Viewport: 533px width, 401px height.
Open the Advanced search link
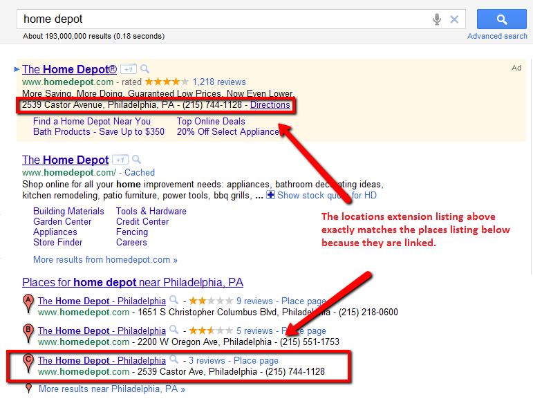click(497, 36)
